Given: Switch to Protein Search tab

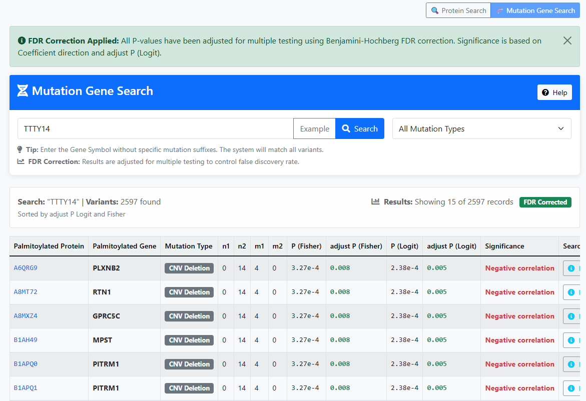Looking at the screenshot, I should tap(458, 10).
